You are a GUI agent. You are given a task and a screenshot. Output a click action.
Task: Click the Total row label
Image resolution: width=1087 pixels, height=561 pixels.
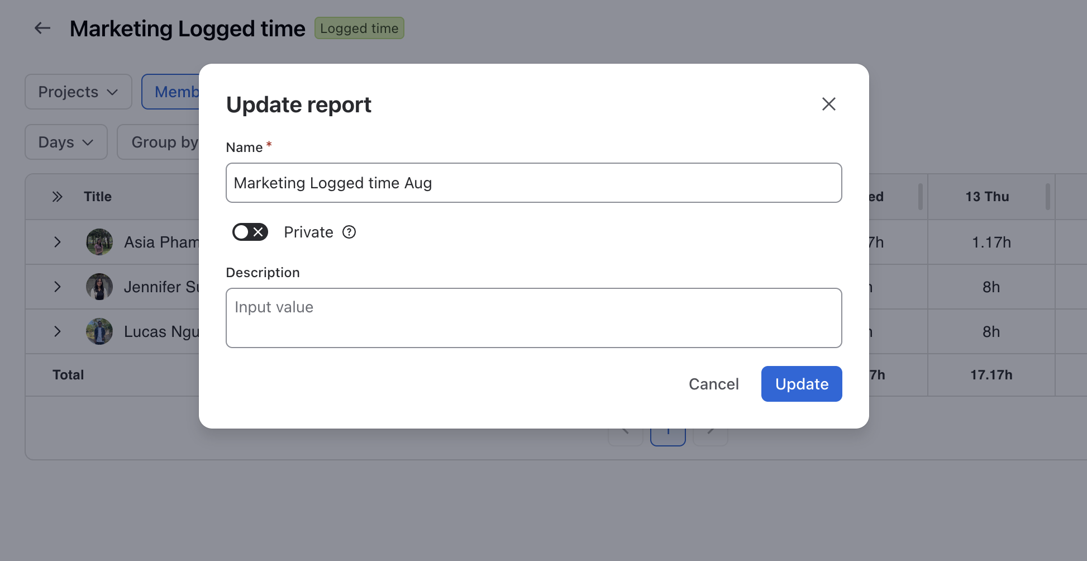click(x=68, y=375)
